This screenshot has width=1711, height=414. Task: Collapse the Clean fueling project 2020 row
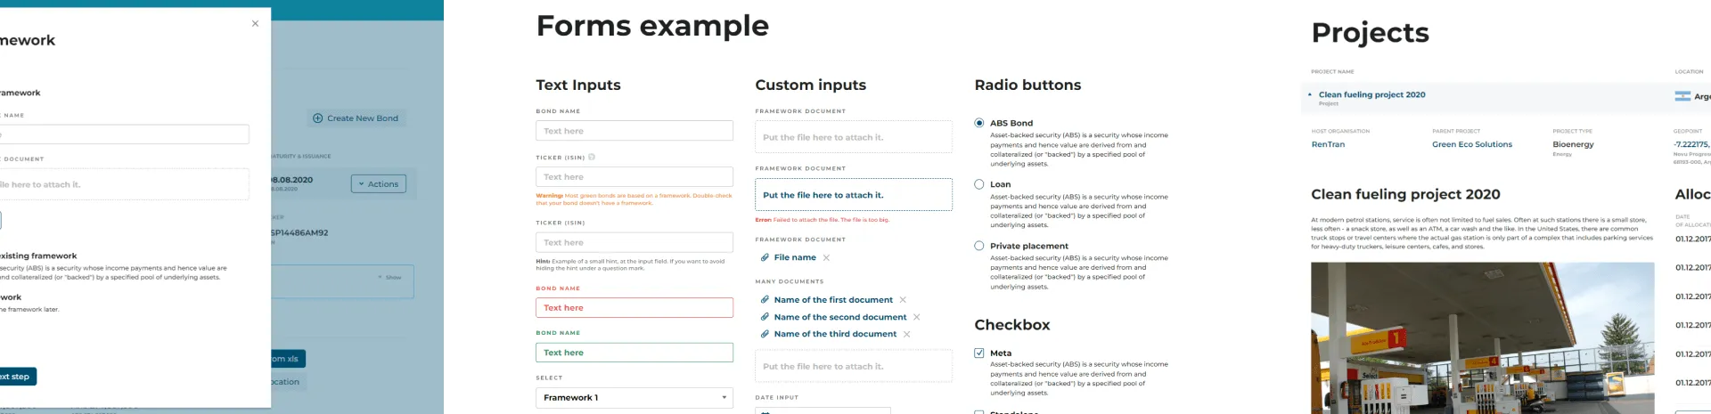pyautogui.click(x=1310, y=94)
